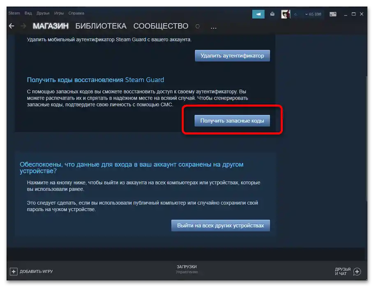374x287 pixels.
Task: Open the Steam menu
Action: [14, 13]
